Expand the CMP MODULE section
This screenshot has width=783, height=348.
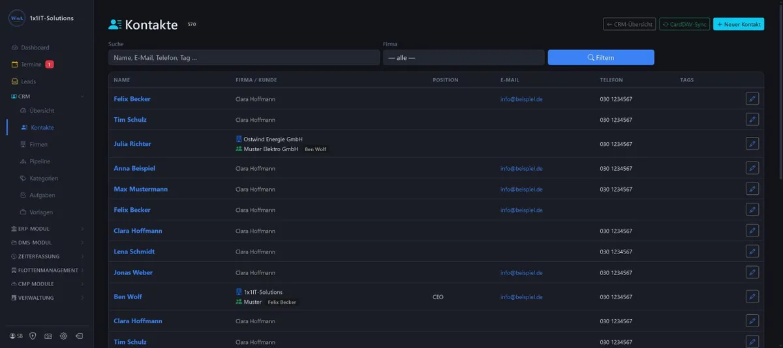46,283
